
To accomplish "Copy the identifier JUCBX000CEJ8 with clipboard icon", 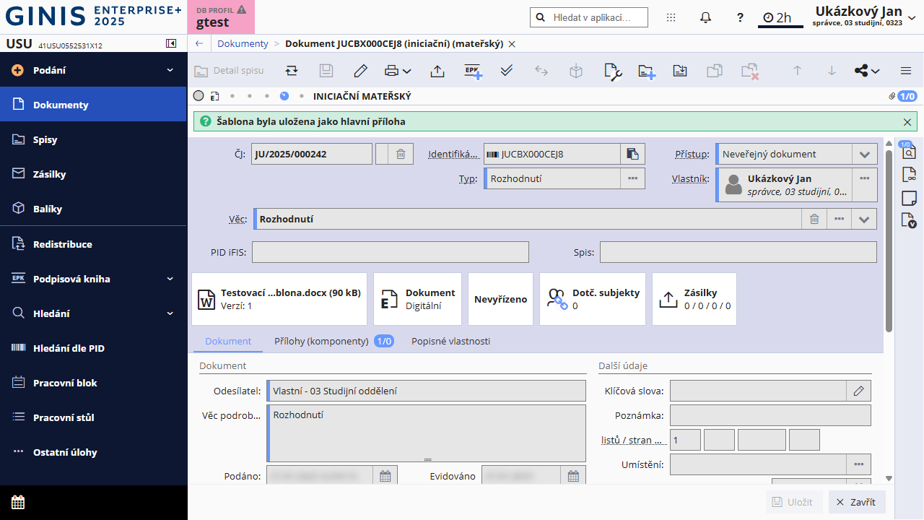I will click(x=632, y=154).
